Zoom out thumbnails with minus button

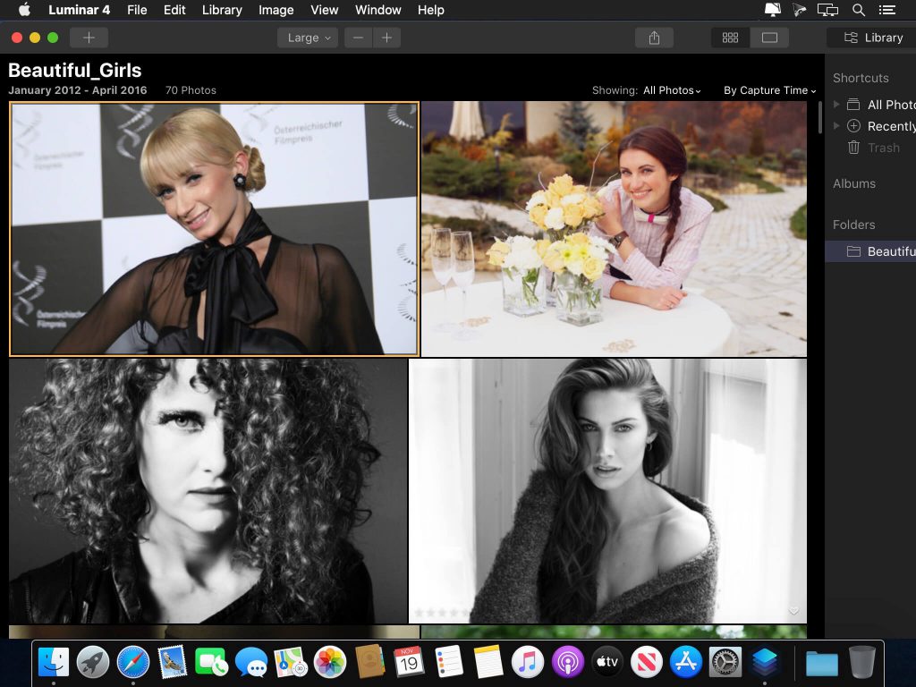[359, 38]
